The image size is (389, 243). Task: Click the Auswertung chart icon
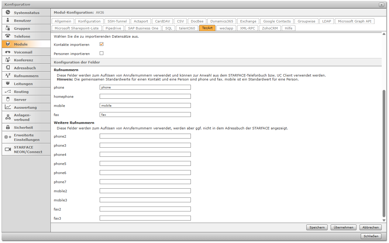(8, 107)
